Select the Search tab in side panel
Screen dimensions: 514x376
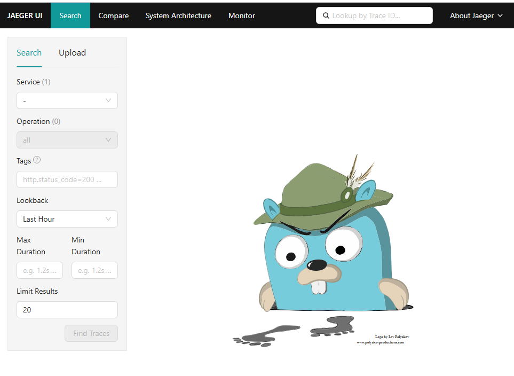(29, 53)
